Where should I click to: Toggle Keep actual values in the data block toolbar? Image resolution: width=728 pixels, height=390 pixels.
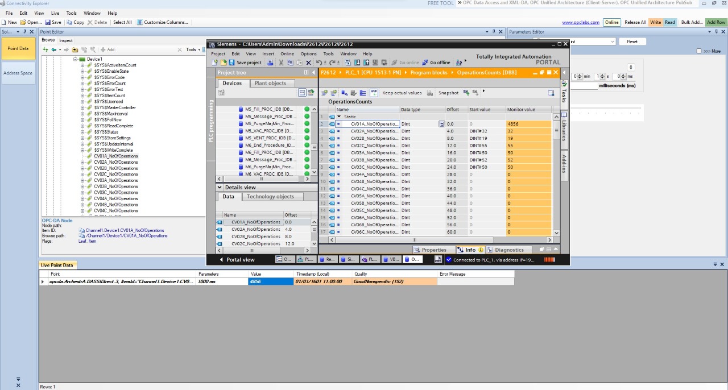402,93
